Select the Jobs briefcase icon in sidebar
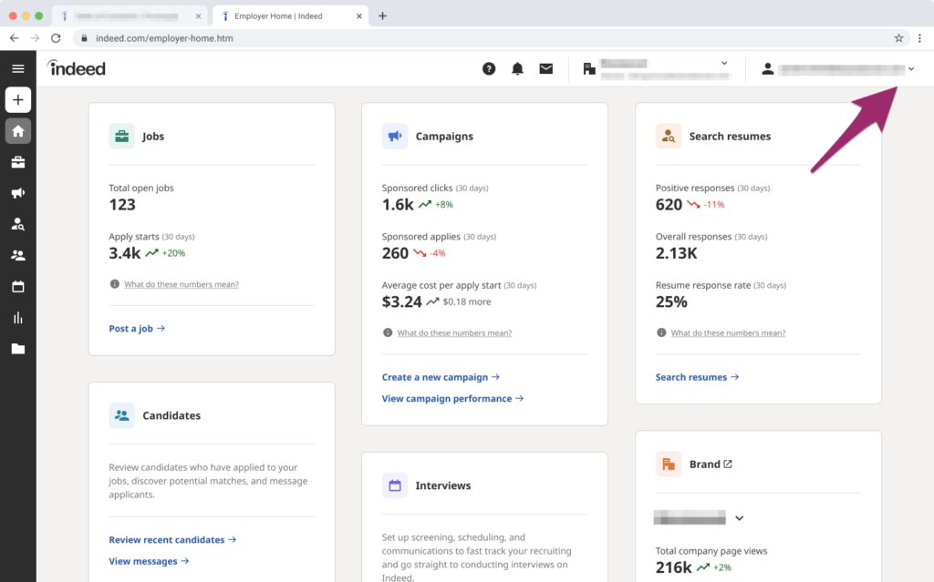The image size is (934, 582). coord(18,162)
